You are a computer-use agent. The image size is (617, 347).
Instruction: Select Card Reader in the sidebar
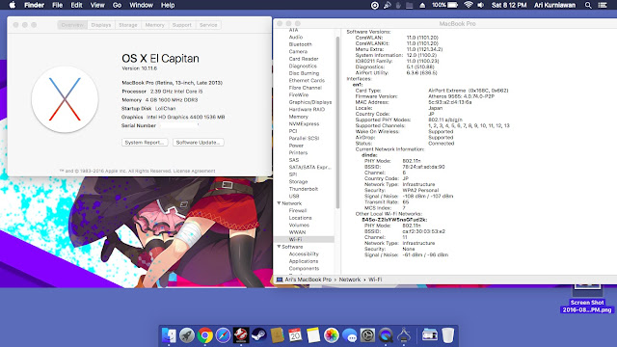304,59
